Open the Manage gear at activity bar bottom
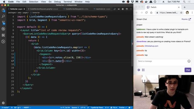194x109 pixels. pos(3,103)
